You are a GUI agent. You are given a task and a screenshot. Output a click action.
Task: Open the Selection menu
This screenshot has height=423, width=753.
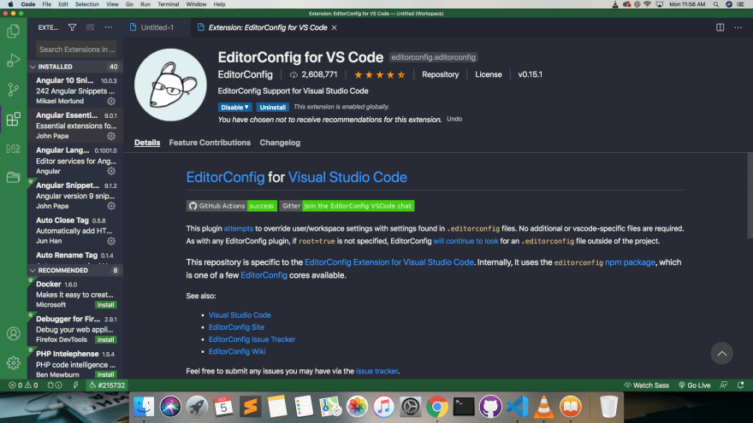click(x=87, y=4)
